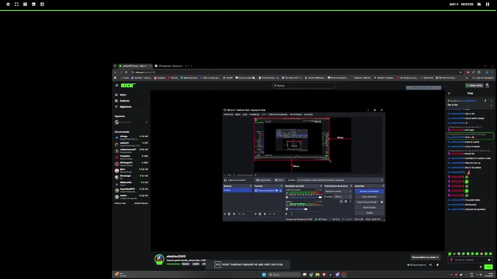Screen dimensions: 497x279
Task: Open Vista menu in OBS
Action: 245,114
